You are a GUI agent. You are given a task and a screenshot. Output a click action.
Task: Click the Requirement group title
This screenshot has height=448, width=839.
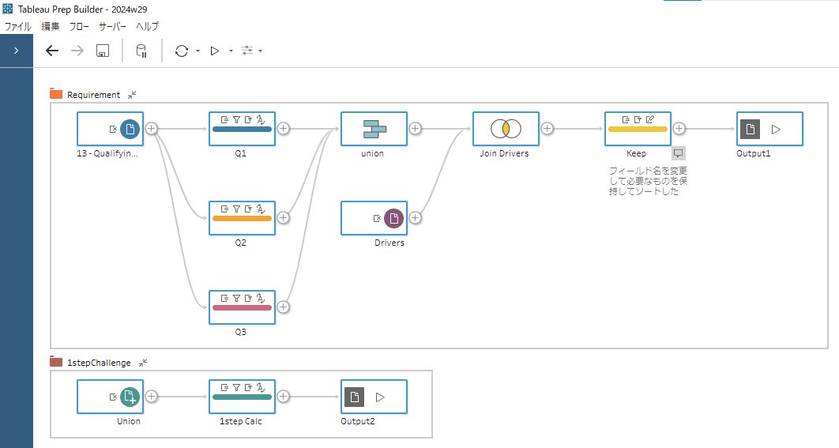(94, 95)
